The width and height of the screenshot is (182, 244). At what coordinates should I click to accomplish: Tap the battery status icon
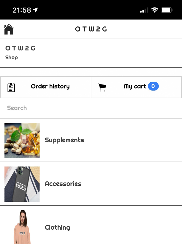coord(167,10)
